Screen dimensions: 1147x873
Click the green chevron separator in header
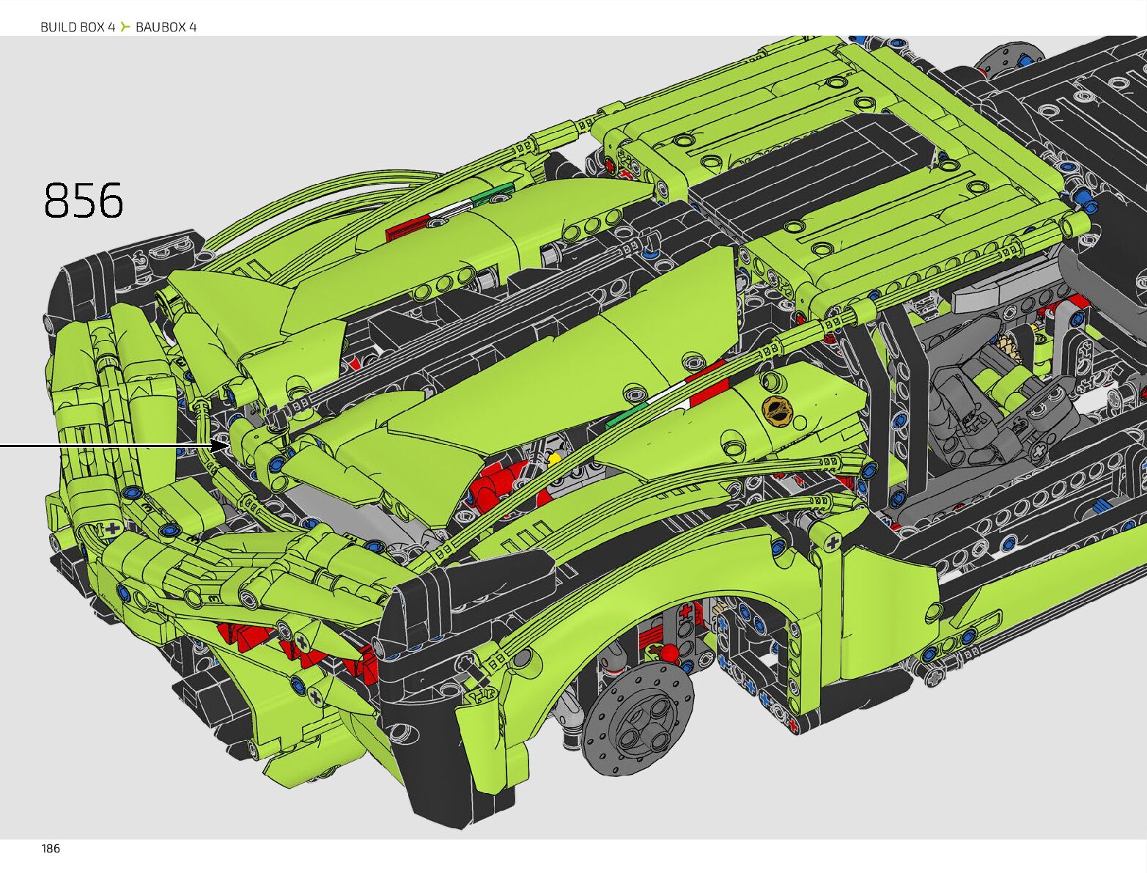coord(125,27)
